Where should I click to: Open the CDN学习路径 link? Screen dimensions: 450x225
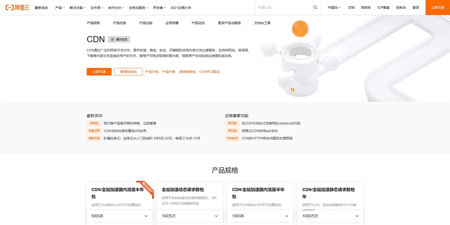pos(209,72)
